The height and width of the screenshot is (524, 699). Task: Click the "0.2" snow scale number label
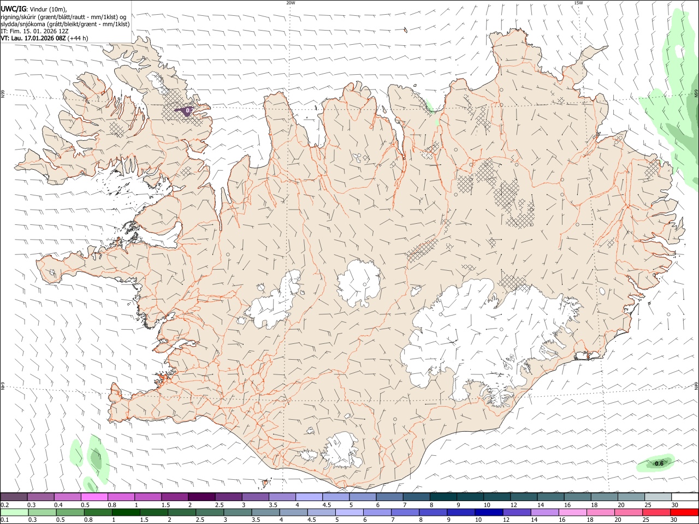[x=5, y=505]
